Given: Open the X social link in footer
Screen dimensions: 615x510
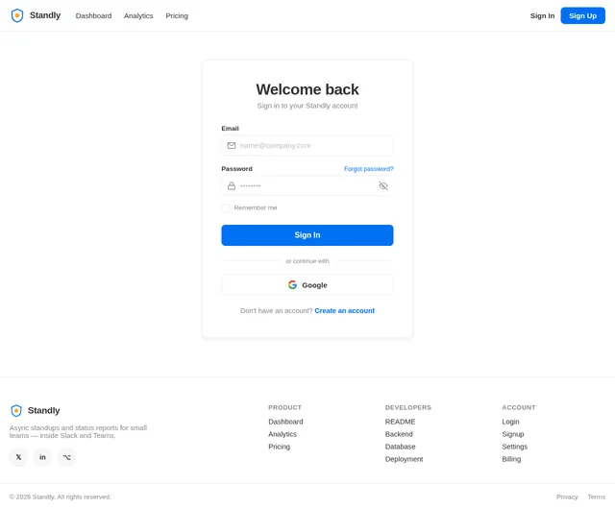Looking at the screenshot, I should coord(19,457).
